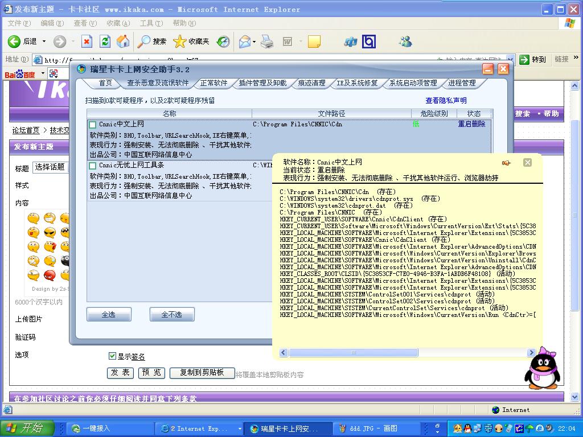Open the 选择话题 topic dropdown
Screen dimensions: 583x437
click(51, 167)
